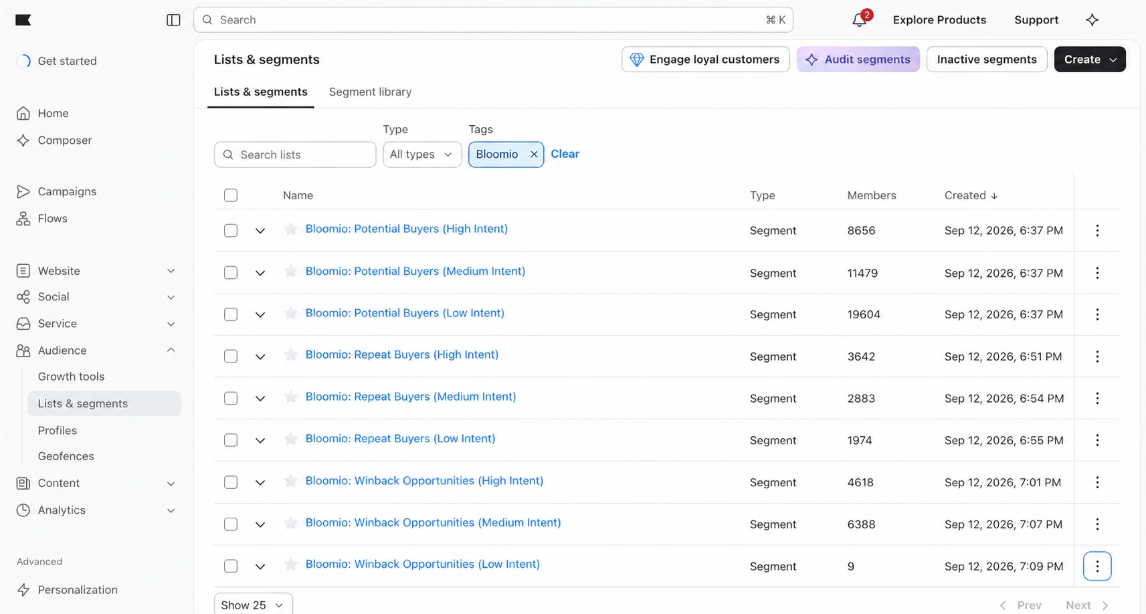Open the Show 25 page size dropdown
This screenshot has width=1146, height=614.
click(253, 605)
